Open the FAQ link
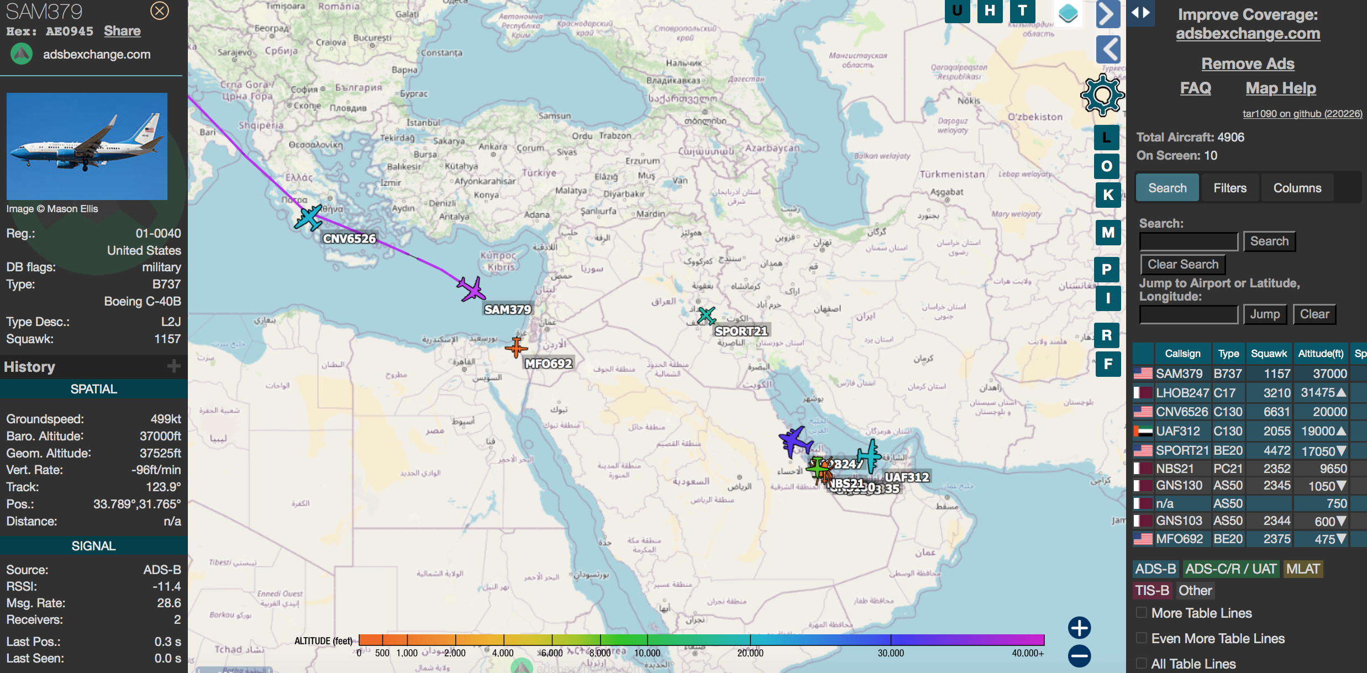The height and width of the screenshot is (673, 1367). click(x=1196, y=88)
